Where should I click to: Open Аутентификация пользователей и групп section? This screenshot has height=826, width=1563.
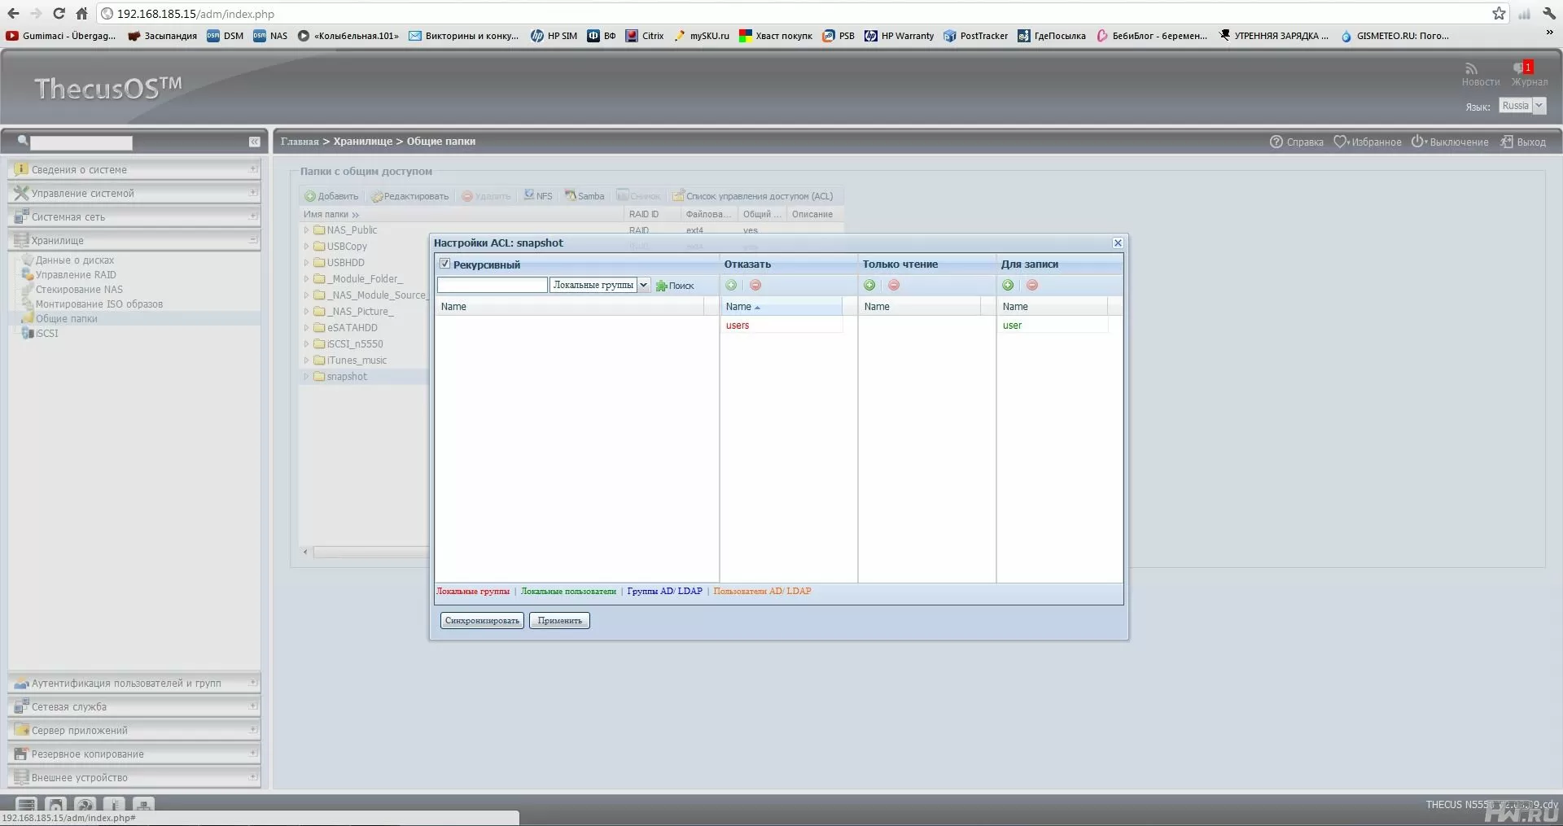134,683
